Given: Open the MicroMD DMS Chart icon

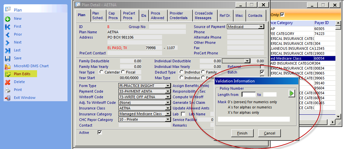Looking at the screenshot, I should point(8,66).
